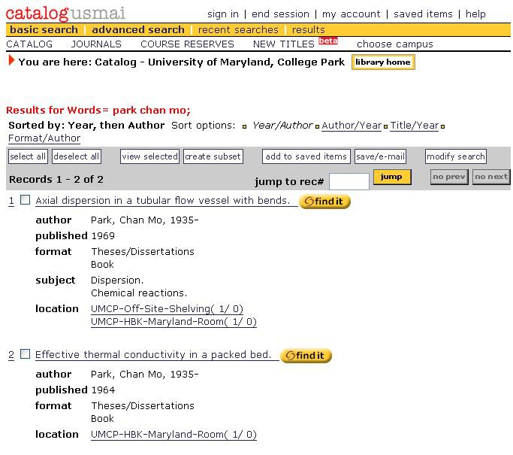Sort results by Author/Year

tap(352, 126)
